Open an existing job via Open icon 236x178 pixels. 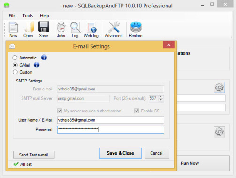29,30
